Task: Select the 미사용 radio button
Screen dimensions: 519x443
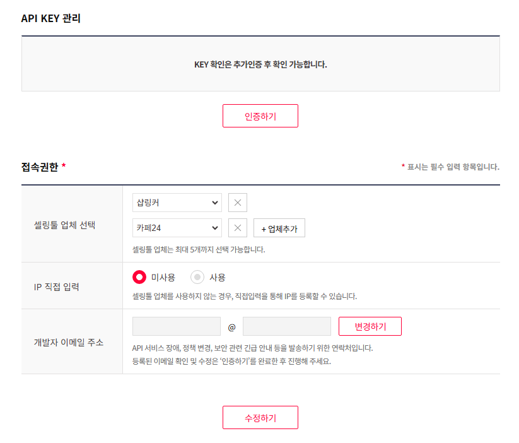Action: click(x=139, y=277)
